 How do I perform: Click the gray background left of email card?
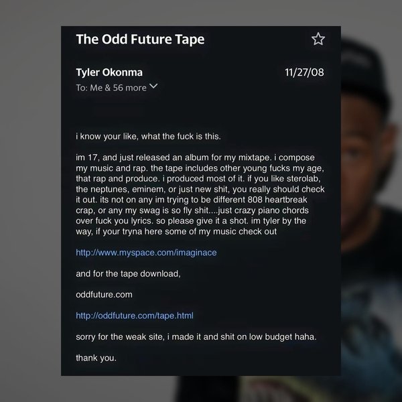30,201
